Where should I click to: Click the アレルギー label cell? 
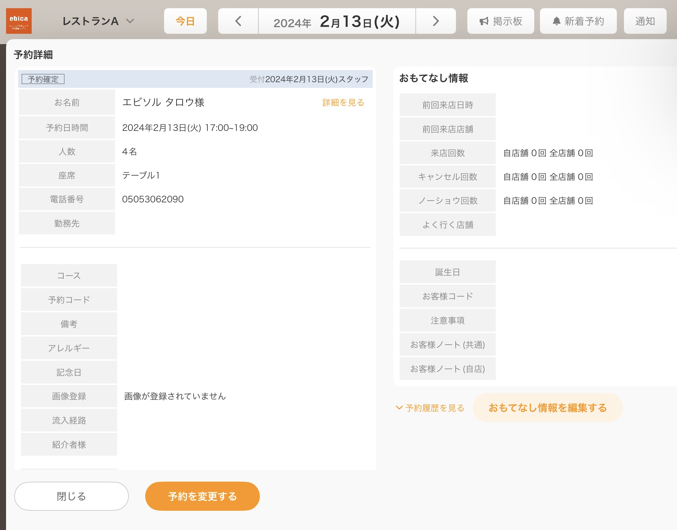[x=69, y=348]
